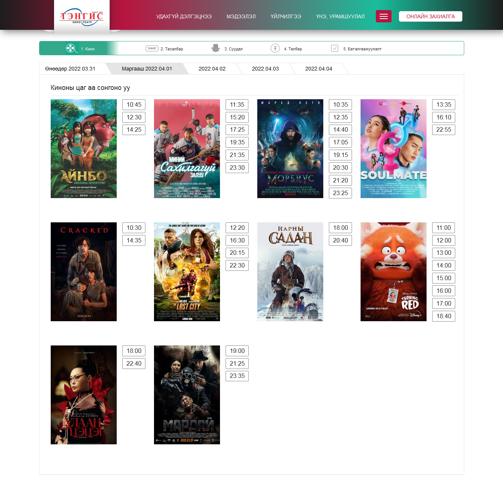
Task: Click the ticket icon for Тасалбар step
Action: (152, 48)
